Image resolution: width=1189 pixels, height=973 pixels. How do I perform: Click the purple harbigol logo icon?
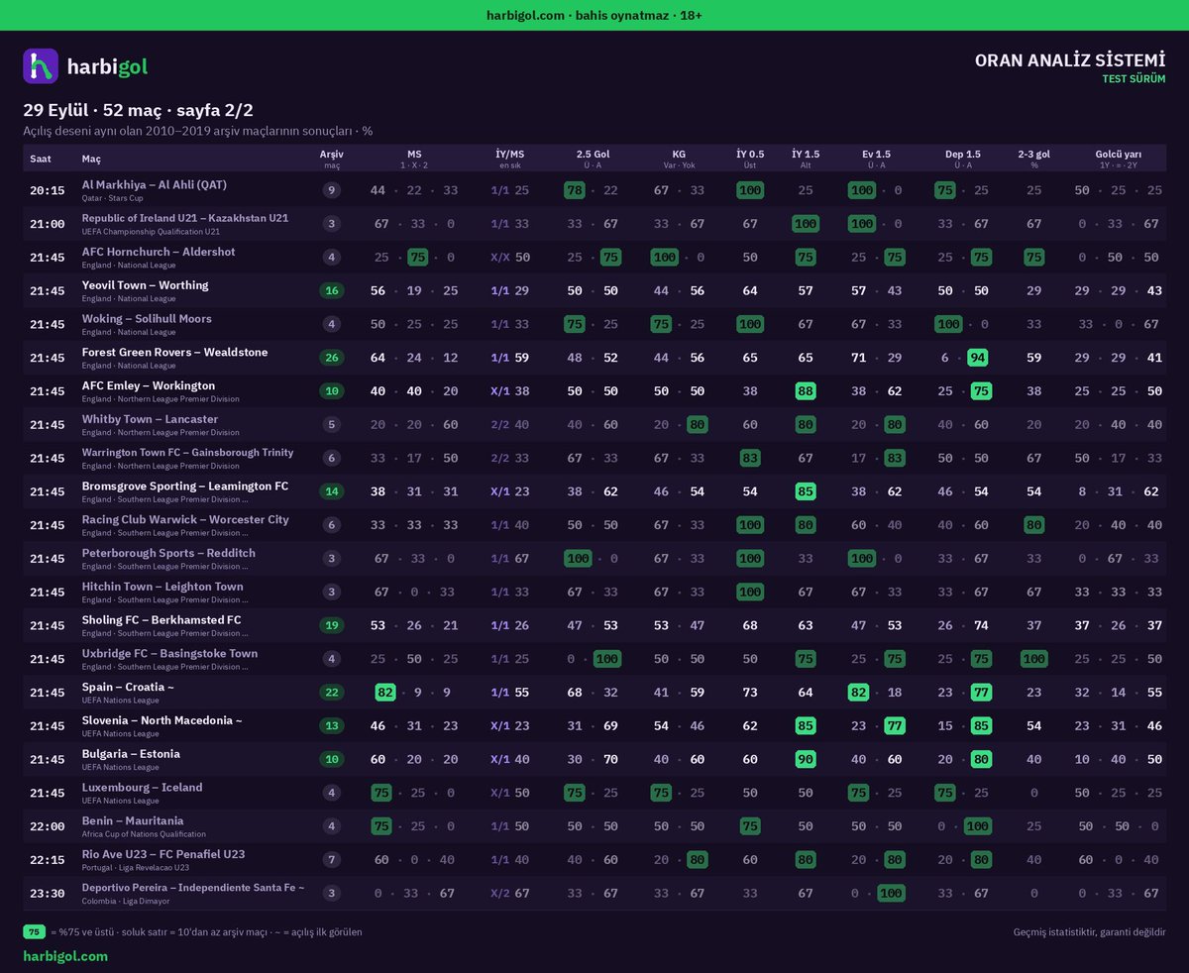(x=41, y=66)
